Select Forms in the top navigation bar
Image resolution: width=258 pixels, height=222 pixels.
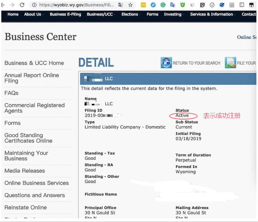[153, 14]
